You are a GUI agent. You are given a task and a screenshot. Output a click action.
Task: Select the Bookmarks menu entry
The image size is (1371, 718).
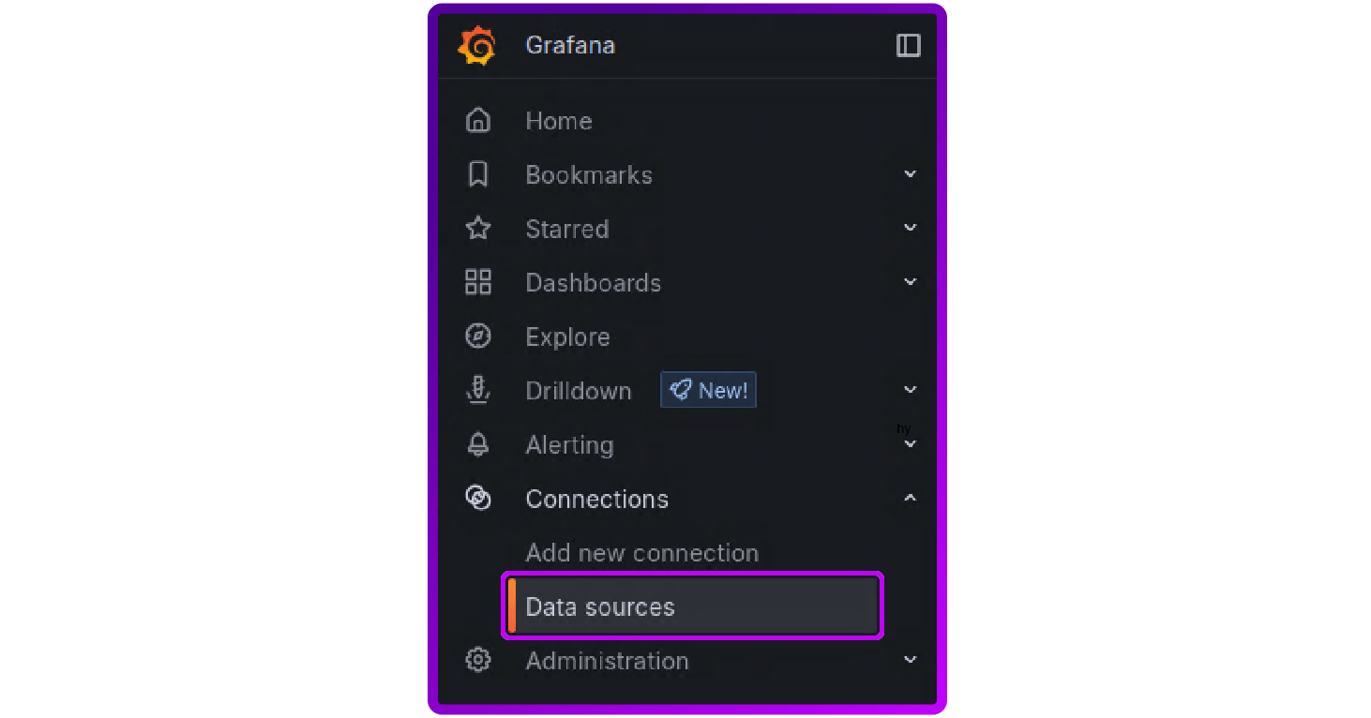click(x=589, y=174)
